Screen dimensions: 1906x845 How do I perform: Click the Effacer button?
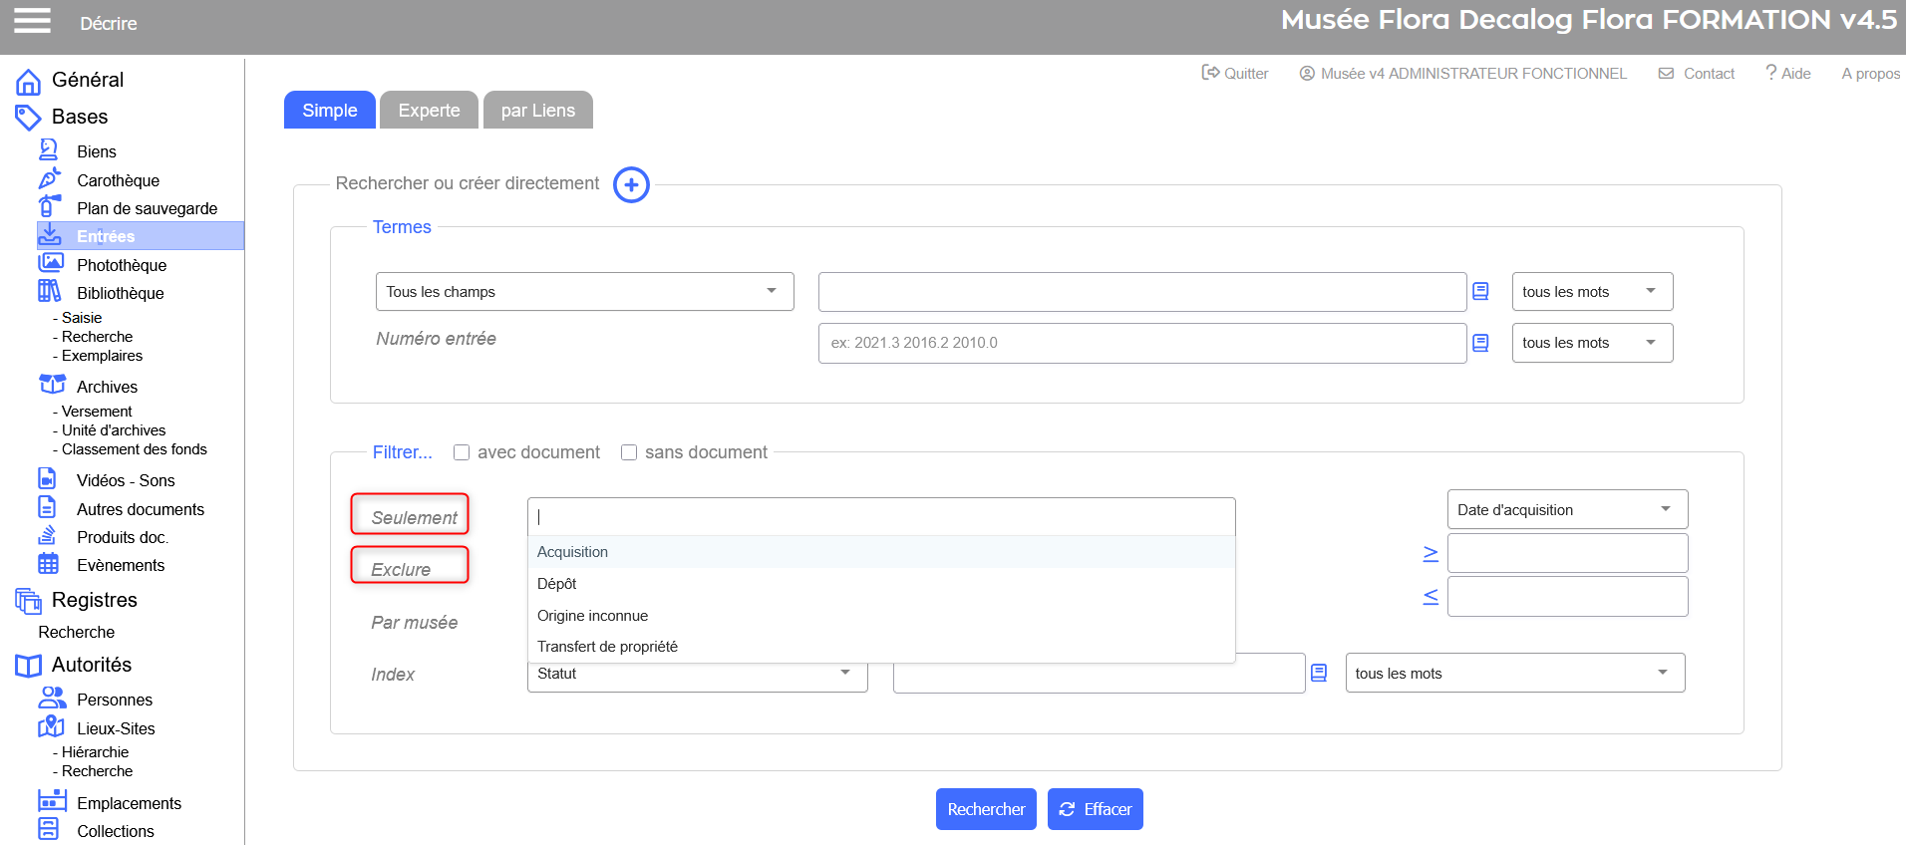(1095, 809)
